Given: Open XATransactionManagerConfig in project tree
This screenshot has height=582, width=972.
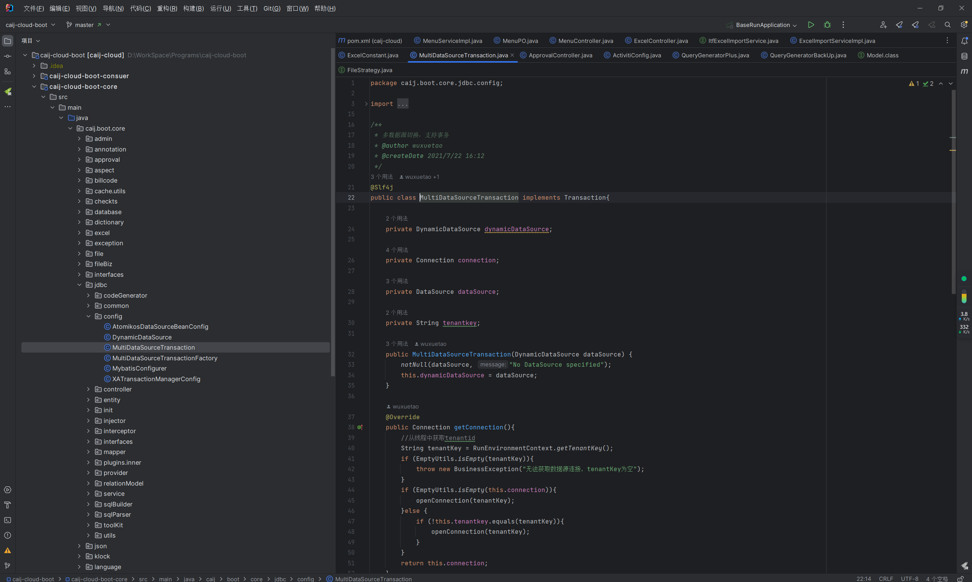Looking at the screenshot, I should tap(156, 379).
